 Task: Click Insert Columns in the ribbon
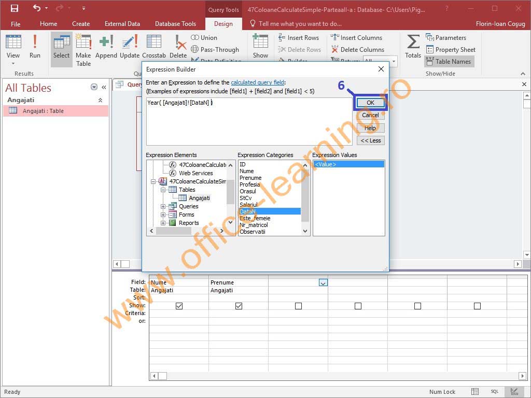point(356,37)
